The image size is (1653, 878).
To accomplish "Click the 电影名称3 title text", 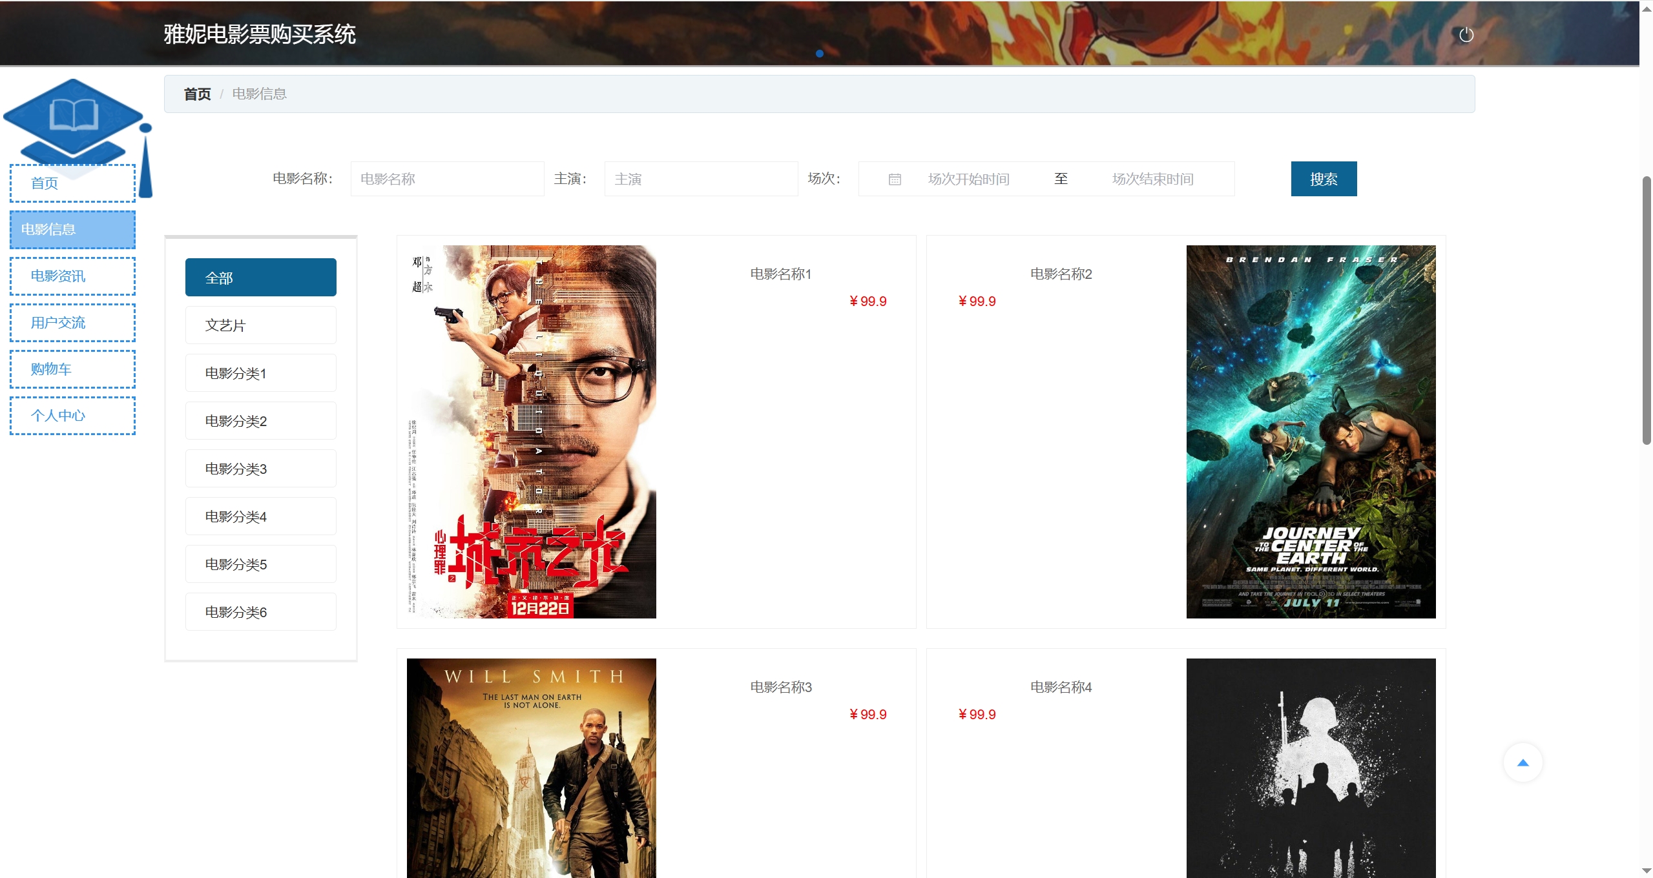I will [780, 688].
